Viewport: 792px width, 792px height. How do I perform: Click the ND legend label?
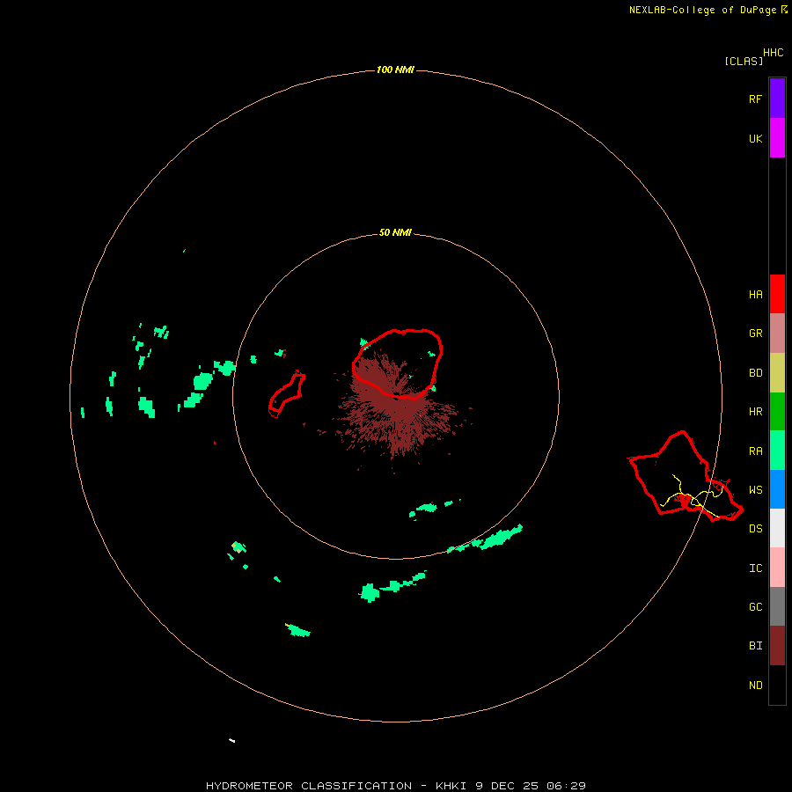[x=755, y=686]
